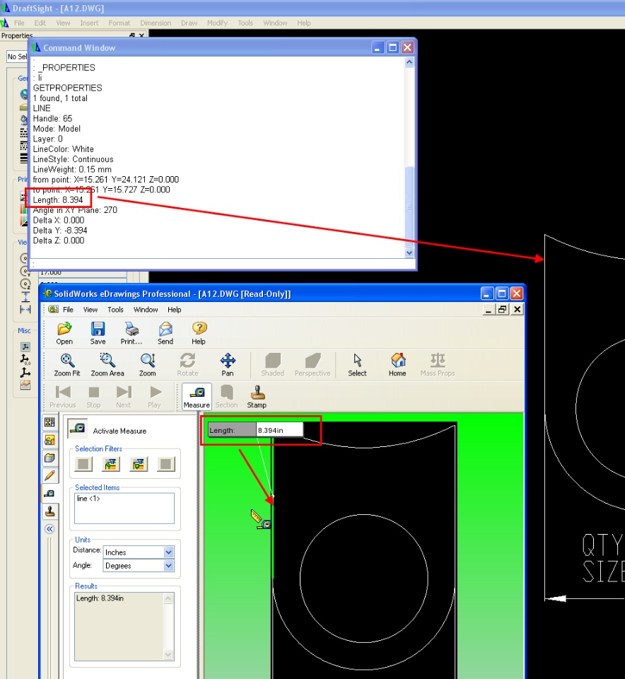Click the Next playback button
Screen dimensions: 625x679
pos(123,397)
